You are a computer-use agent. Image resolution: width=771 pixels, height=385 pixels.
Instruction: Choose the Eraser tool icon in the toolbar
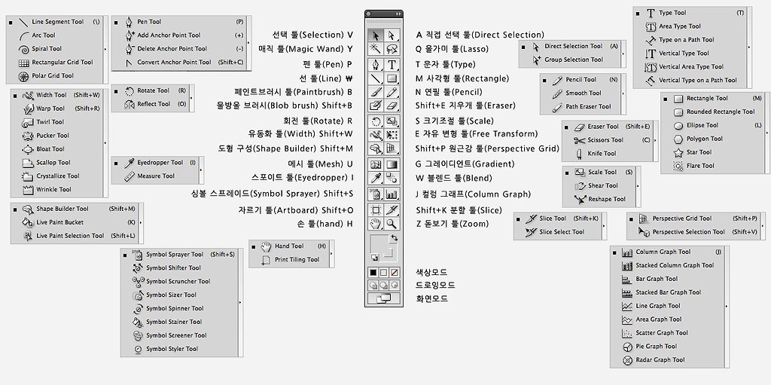click(x=392, y=105)
